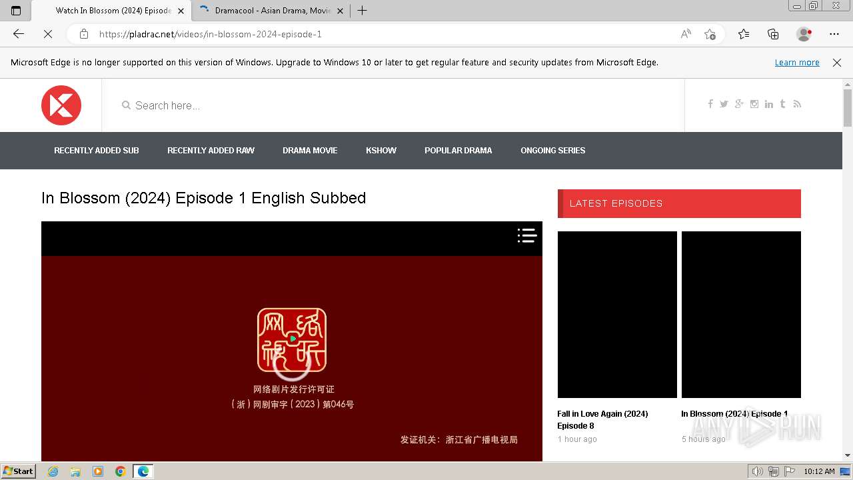Open the Tumblr social link
Viewport: 853px width, 480px height.
point(782,104)
